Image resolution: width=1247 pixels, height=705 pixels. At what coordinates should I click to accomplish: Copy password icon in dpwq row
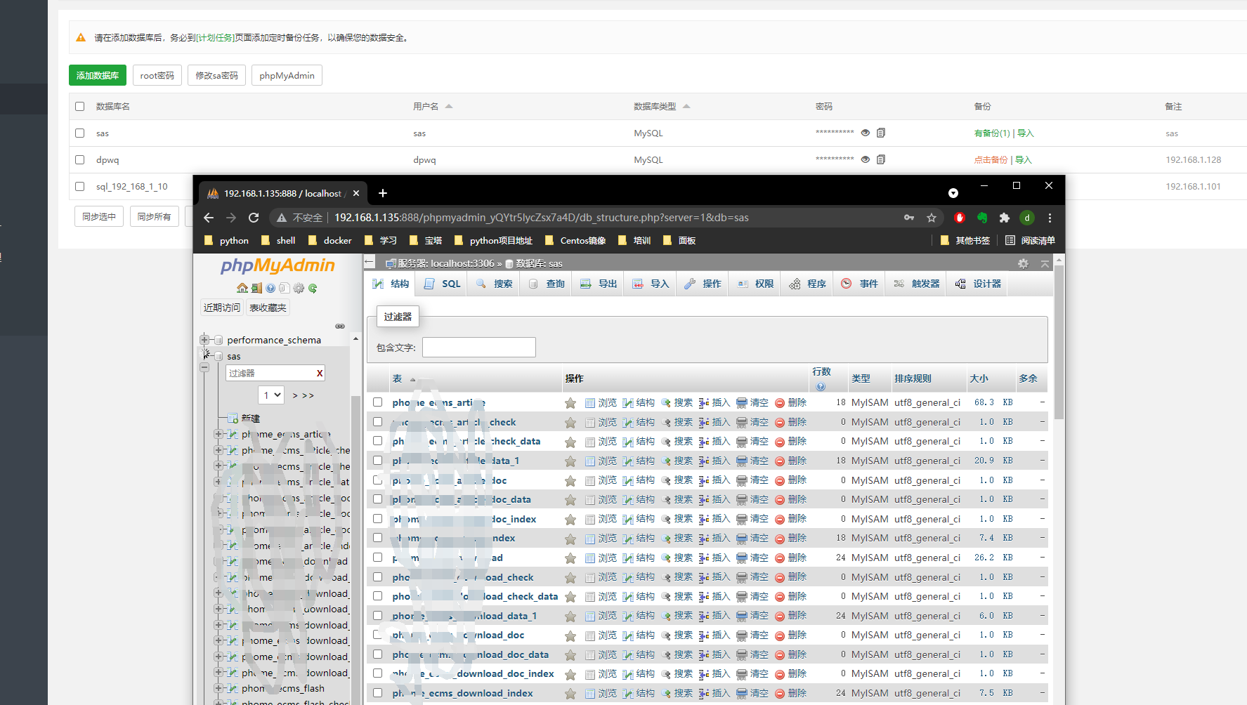pyautogui.click(x=881, y=159)
